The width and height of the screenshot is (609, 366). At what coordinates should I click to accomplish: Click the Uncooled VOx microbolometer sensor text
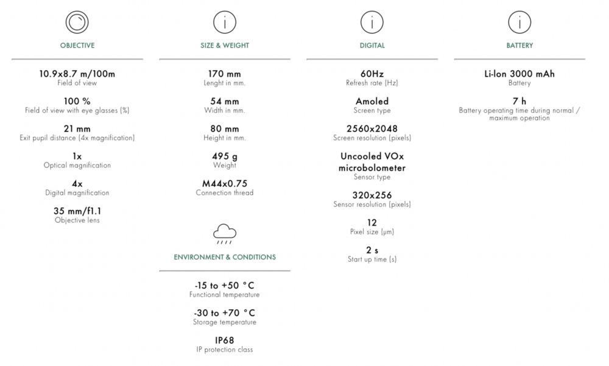click(x=371, y=161)
